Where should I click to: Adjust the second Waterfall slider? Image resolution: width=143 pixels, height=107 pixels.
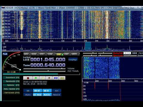click(105, 53)
